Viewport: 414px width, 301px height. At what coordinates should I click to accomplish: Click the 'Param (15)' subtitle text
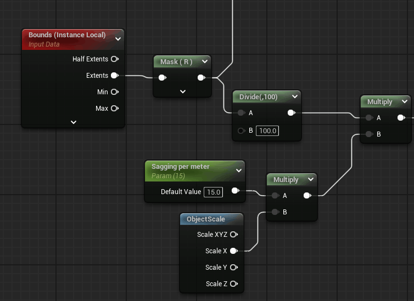pyautogui.click(x=168, y=176)
